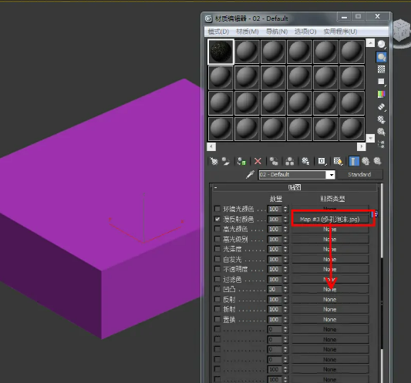Viewport: 411px width, 383px height.
Task: Toggle the Show End Result icon
Action: (354, 161)
